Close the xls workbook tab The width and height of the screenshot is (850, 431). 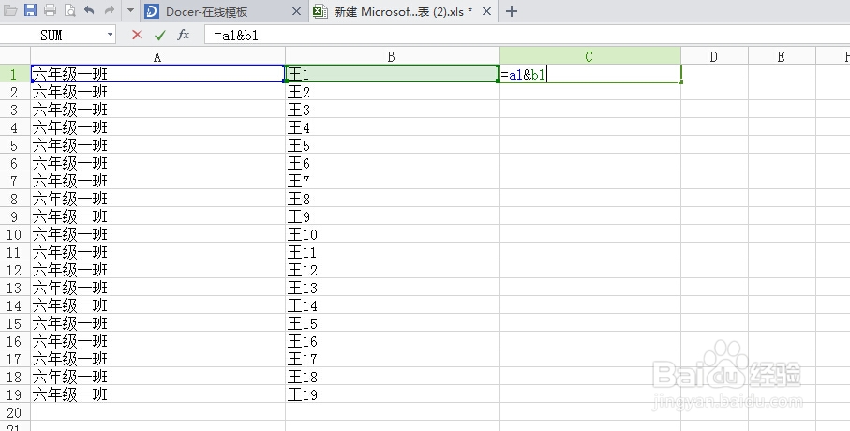coord(486,11)
